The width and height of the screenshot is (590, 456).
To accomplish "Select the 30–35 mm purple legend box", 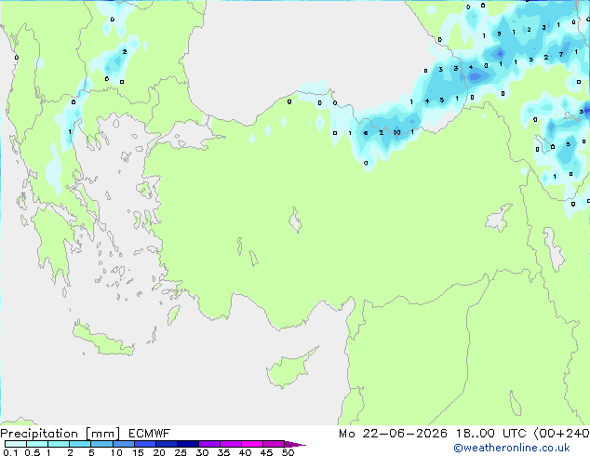I will pos(209,444).
